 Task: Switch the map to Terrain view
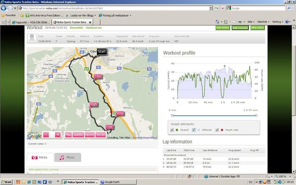pyautogui.click(x=100, y=135)
